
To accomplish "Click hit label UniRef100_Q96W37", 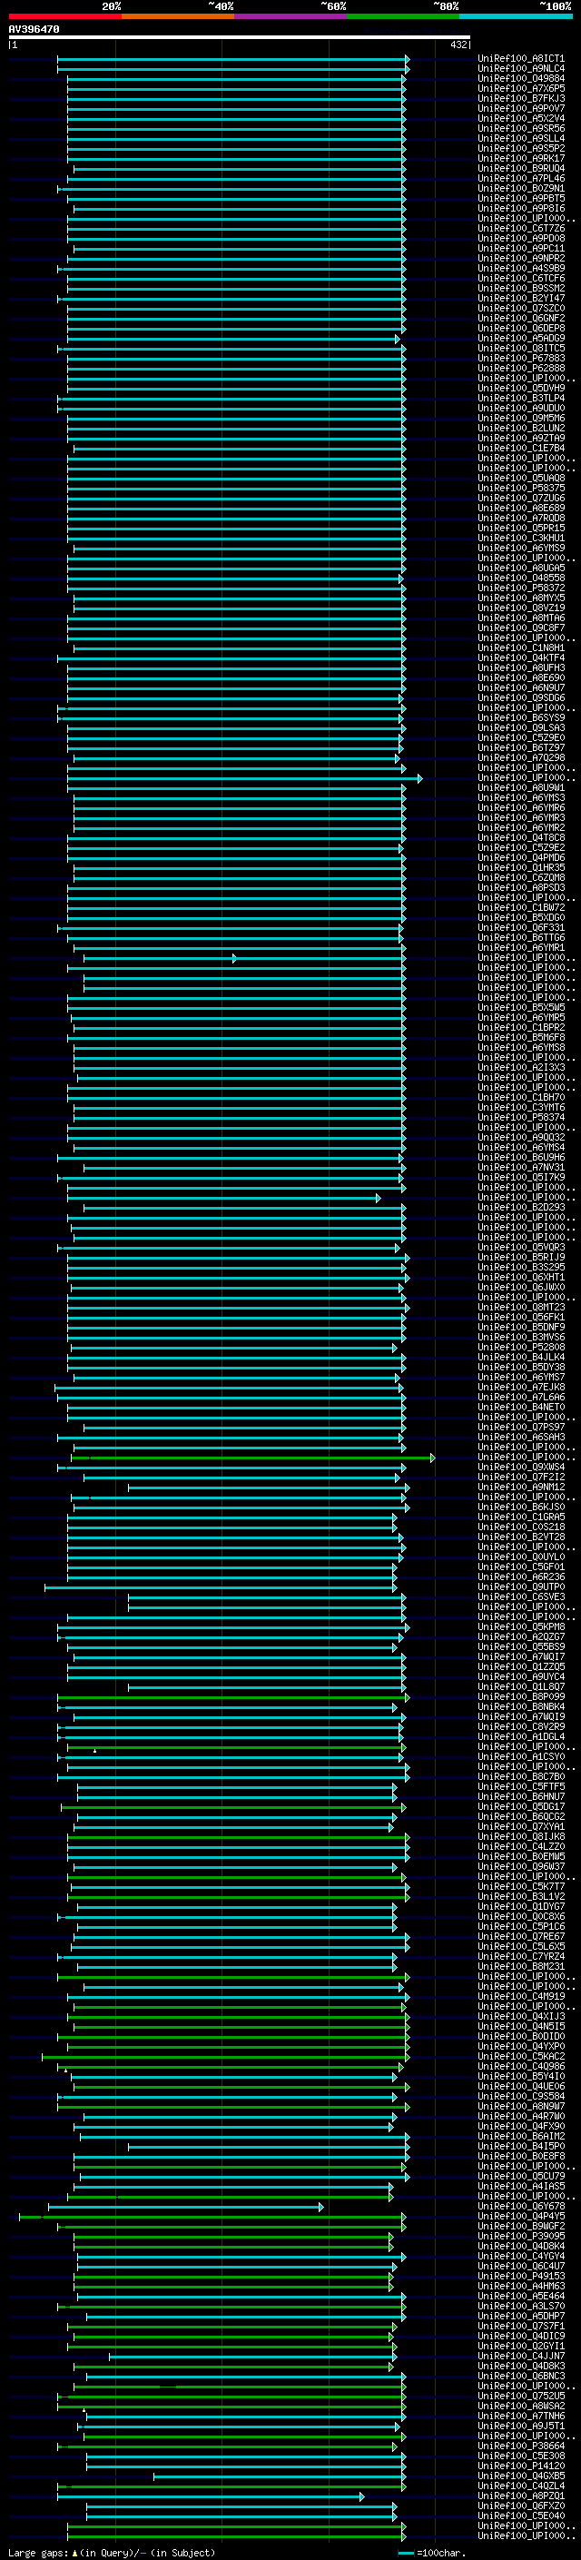I will coord(521,1866).
